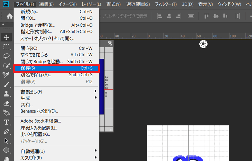This screenshot has height=161, width=252.
Task: Choose 埋め込みを配置(L)... entry
Action: click(56, 128)
